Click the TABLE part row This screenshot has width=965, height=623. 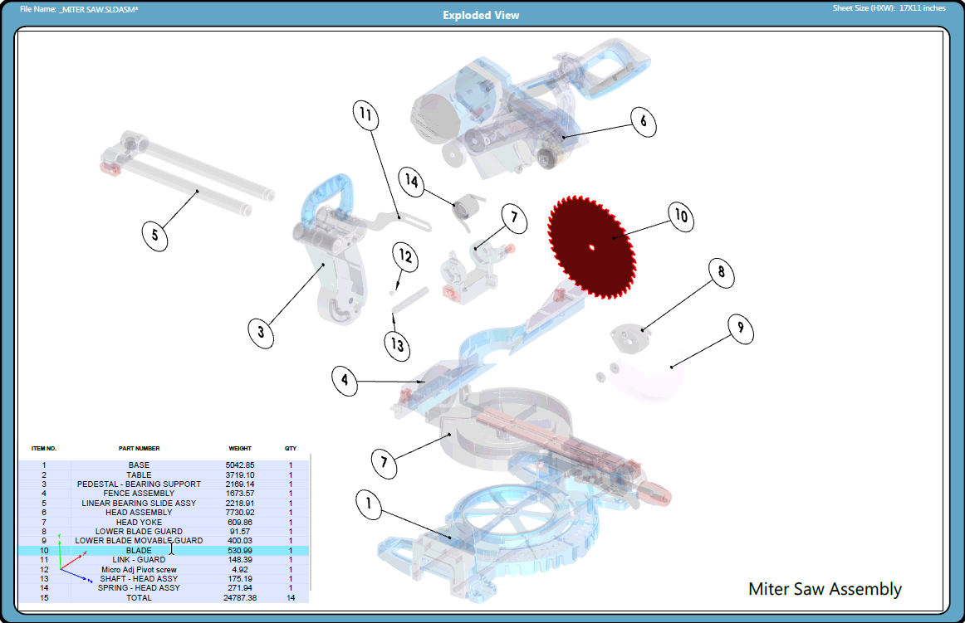(x=164, y=475)
